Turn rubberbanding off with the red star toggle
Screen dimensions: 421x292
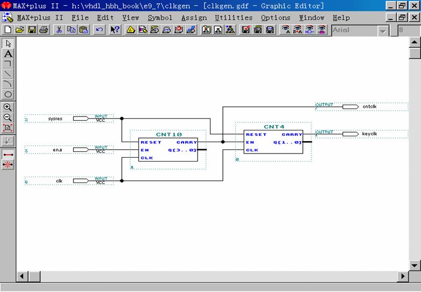(8, 164)
